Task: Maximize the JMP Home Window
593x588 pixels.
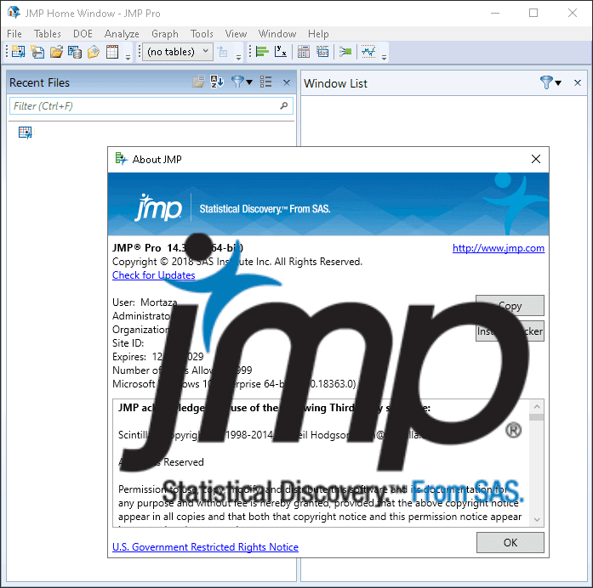Action: [533, 13]
